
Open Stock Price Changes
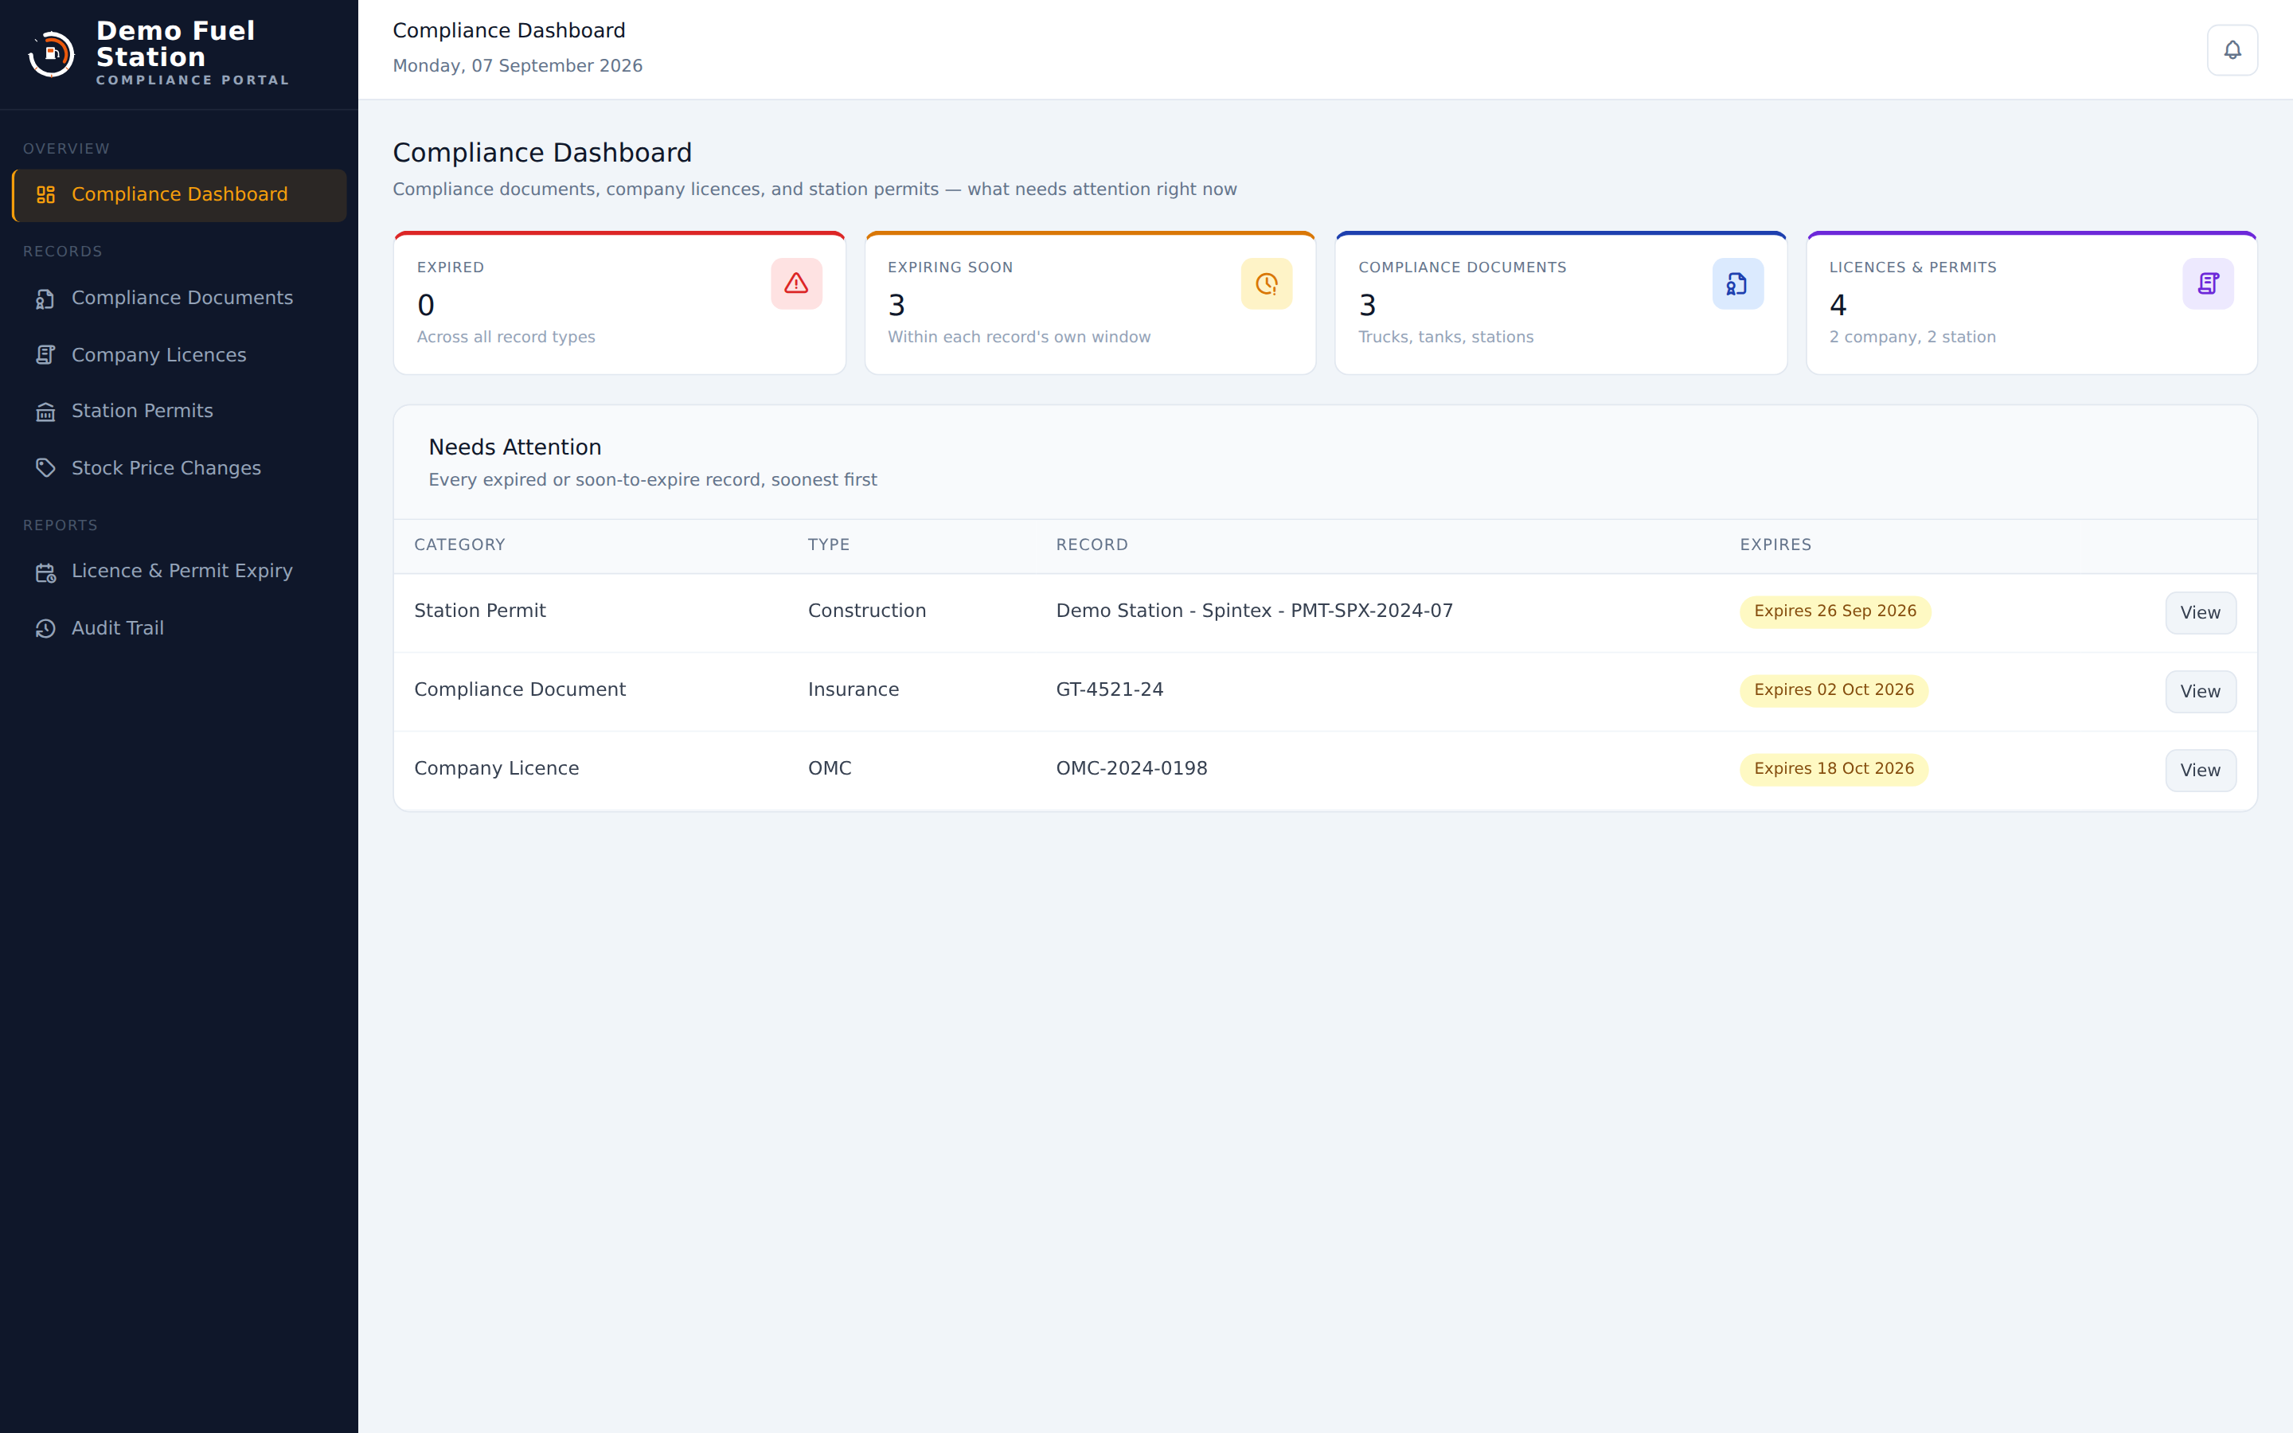point(179,468)
